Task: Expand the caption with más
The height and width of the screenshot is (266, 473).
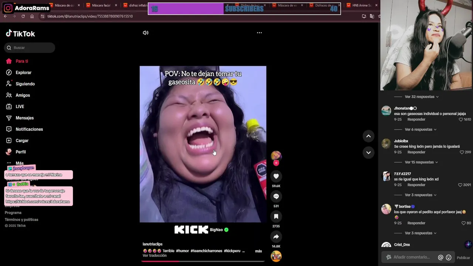Action: click(x=258, y=251)
